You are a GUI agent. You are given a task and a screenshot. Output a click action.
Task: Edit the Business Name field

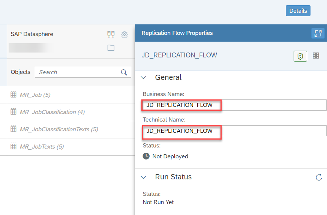pos(234,105)
